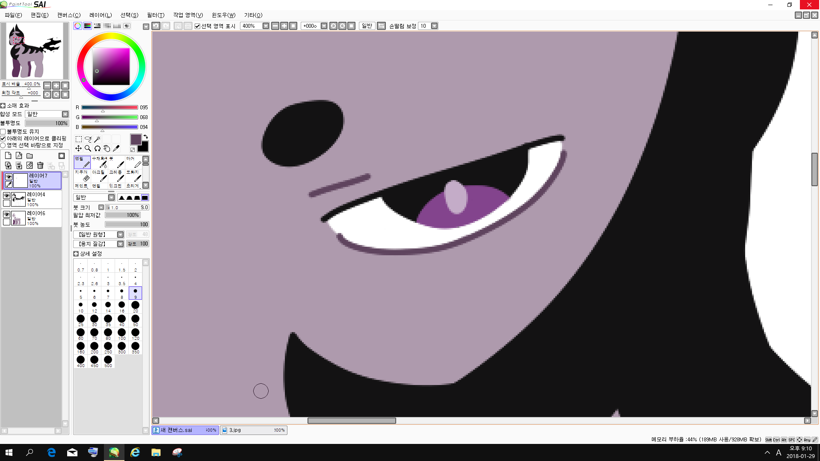This screenshot has width=820, height=461.
Task: Select the hand pan tool
Action: [107, 149]
